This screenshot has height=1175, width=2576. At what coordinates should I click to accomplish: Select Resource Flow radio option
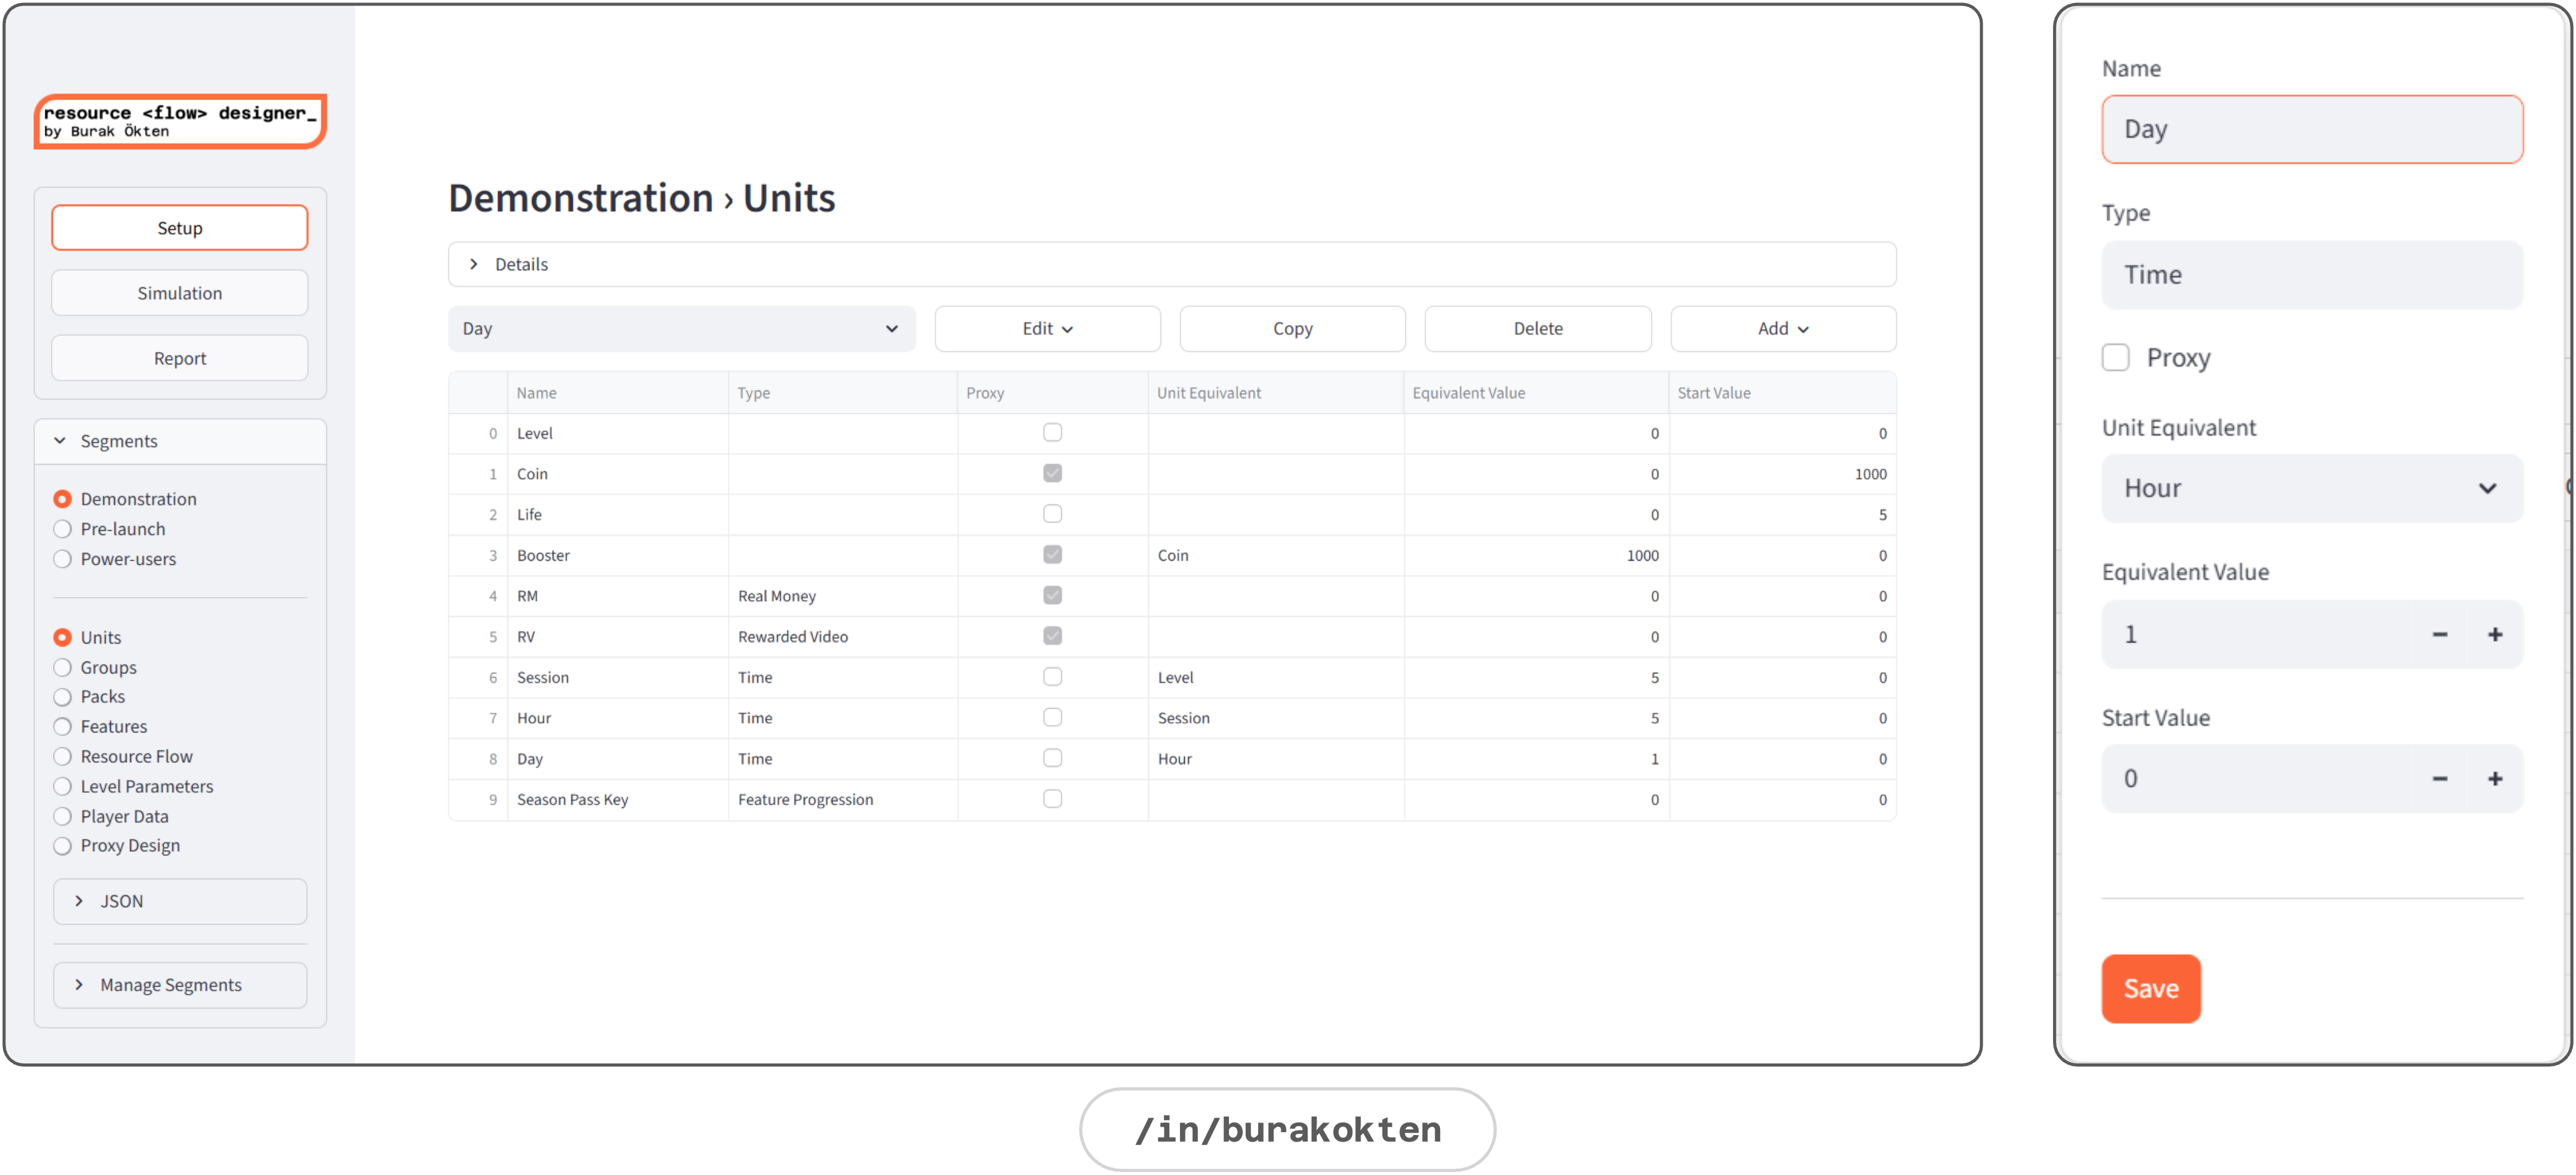click(x=63, y=756)
